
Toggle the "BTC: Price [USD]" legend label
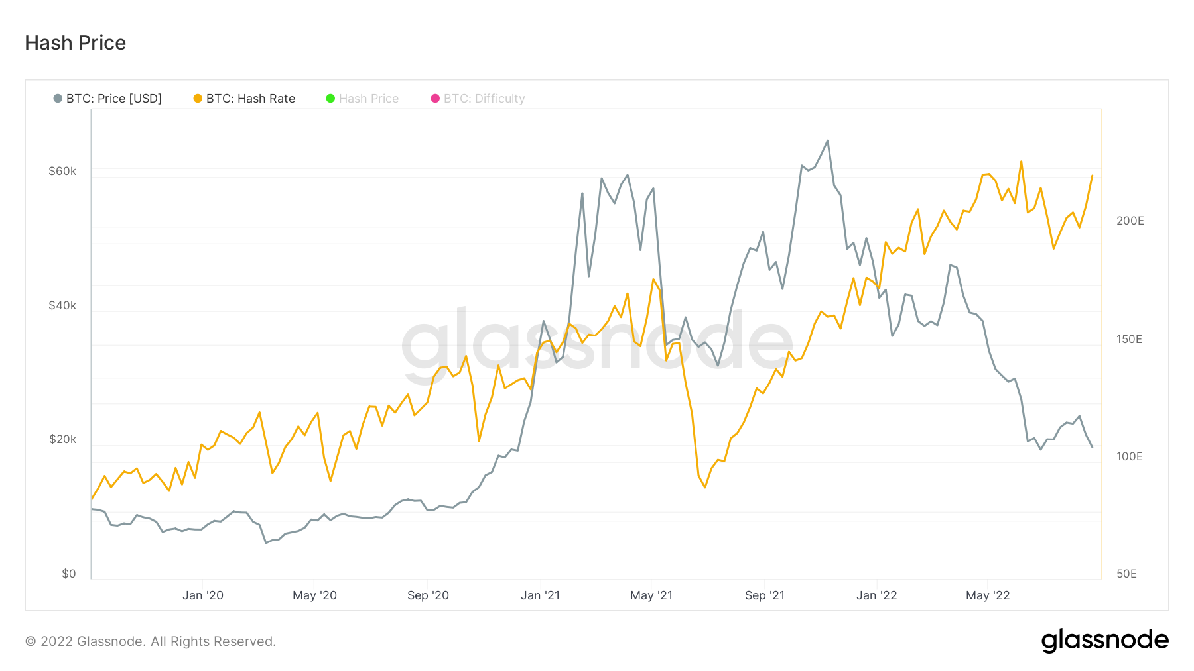(x=114, y=99)
